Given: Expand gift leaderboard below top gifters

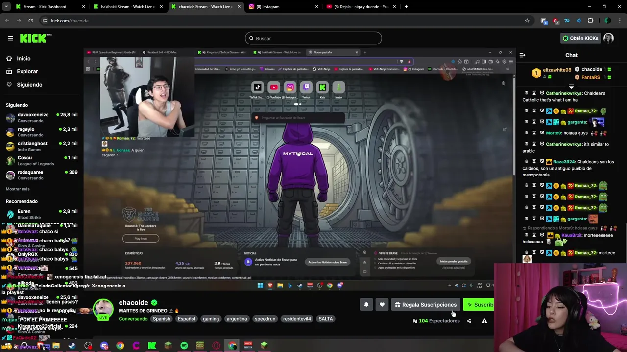Looking at the screenshot, I should (x=571, y=87).
